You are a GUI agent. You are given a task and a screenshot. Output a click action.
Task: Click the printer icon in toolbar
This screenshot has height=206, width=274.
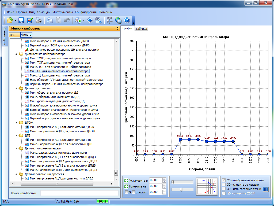39,20
